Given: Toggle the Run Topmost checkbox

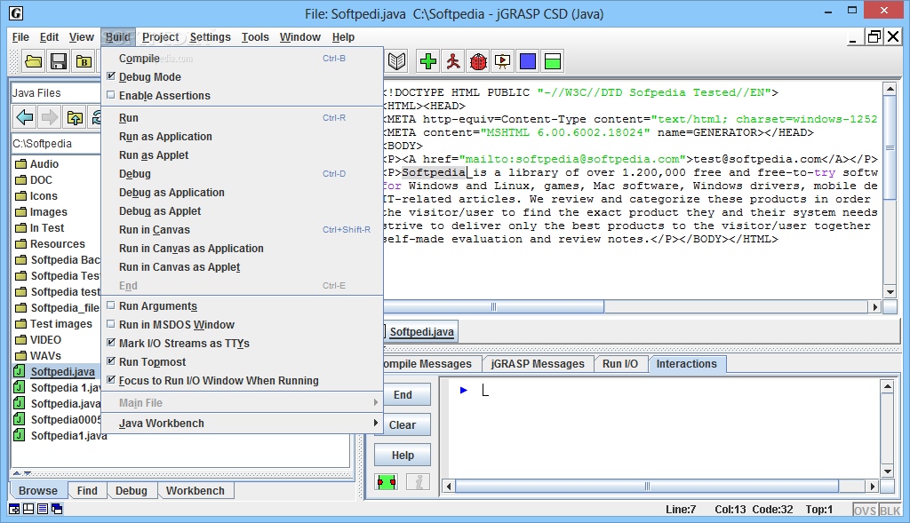Looking at the screenshot, I should pyautogui.click(x=111, y=361).
